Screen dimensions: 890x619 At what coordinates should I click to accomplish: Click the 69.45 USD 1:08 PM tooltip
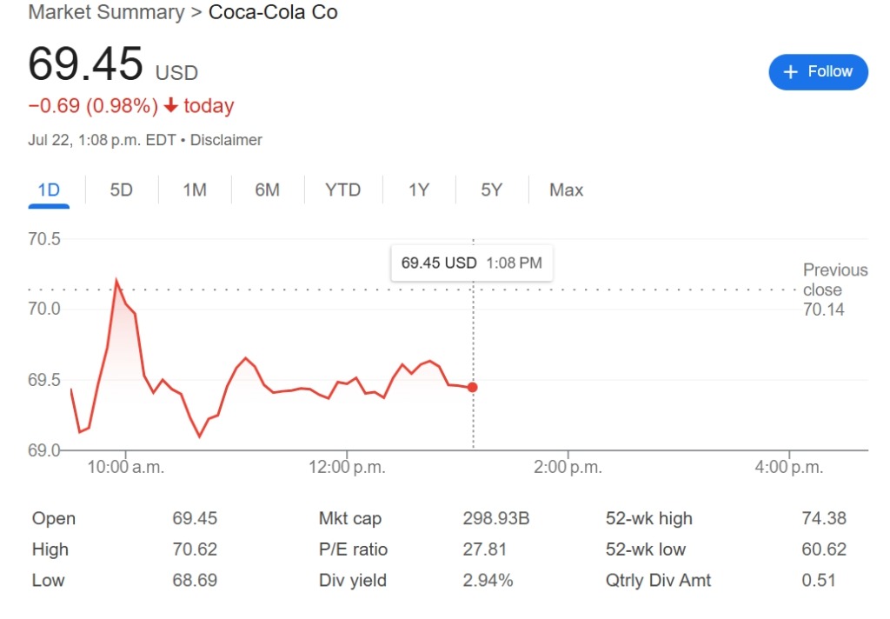[472, 263]
